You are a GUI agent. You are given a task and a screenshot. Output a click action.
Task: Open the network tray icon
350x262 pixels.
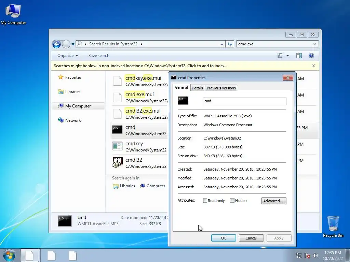[299, 256]
